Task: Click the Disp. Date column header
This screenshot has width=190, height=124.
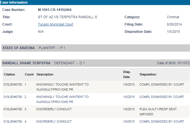Action: tap(127, 74)
